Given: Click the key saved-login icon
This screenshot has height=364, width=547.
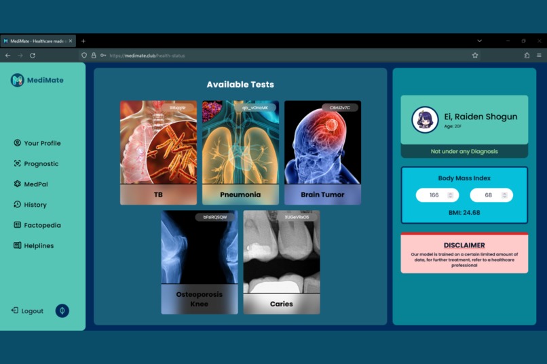Looking at the screenshot, I should 103,56.
